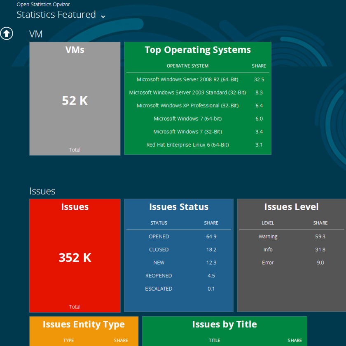Click Red Hat Enterprise Linux 6 row
Screen dimensions: 346x346
coord(187,145)
